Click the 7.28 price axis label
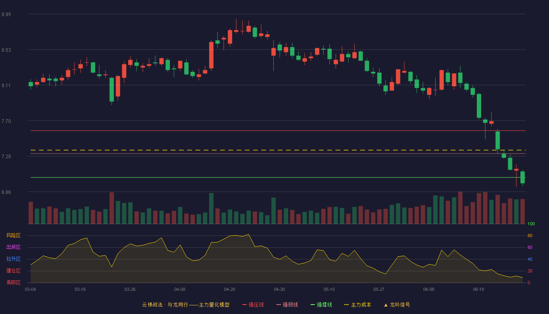The width and height of the screenshot is (549, 314). pos(6,157)
